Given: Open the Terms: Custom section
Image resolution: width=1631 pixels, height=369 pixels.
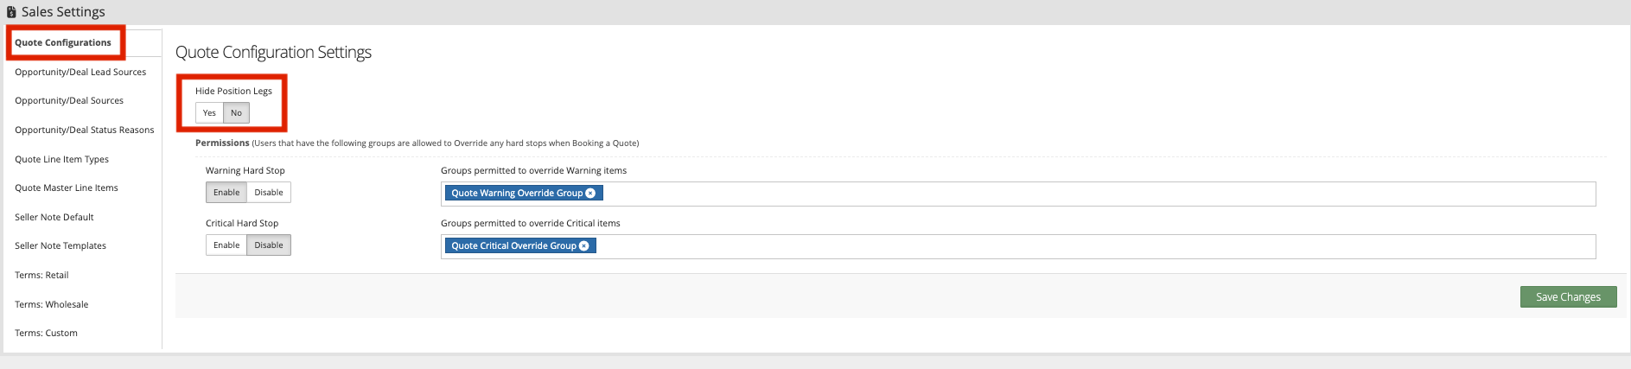Looking at the screenshot, I should 46,334.
